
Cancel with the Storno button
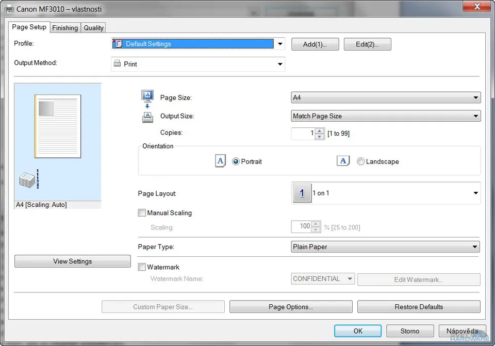[x=410, y=331]
